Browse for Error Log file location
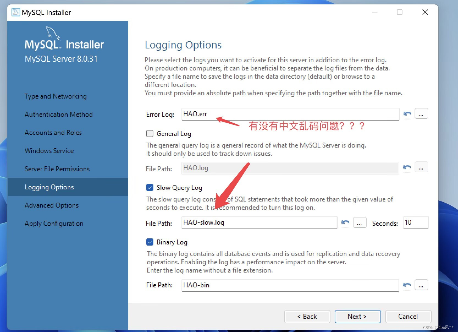Image resolution: width=458 pixels, height=332 pixels. (x=421, y=114)
